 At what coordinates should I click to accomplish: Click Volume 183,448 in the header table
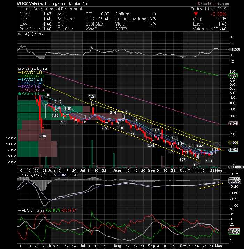(209, 29)
